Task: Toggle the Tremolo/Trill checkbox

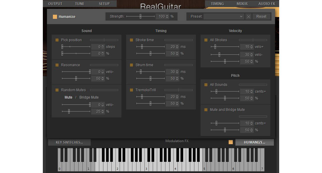Action: click(131, 90)
